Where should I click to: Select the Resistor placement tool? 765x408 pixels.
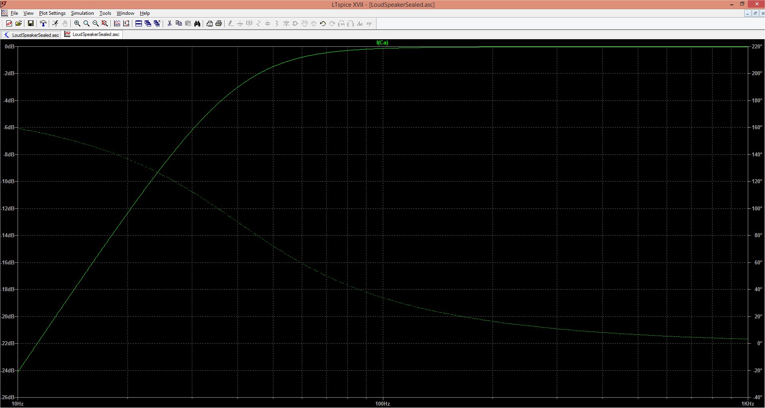click(259, 24)
